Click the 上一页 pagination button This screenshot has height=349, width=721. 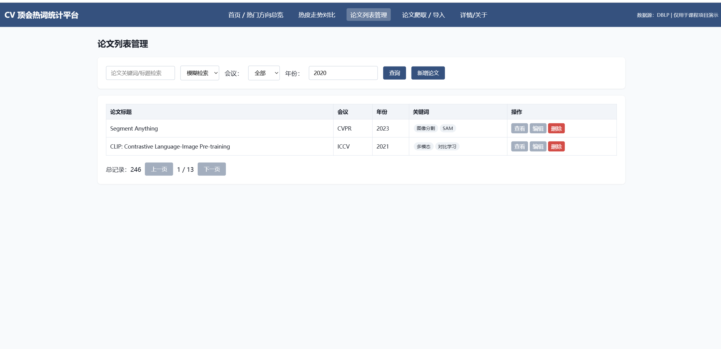pyautogui.click(x=159, y=169)
